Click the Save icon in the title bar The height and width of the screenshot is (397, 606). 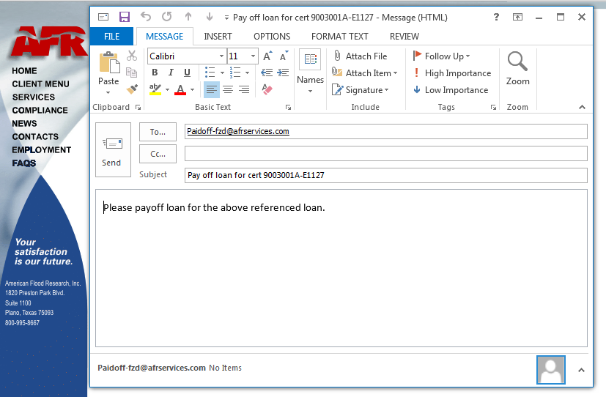[125, 17]
